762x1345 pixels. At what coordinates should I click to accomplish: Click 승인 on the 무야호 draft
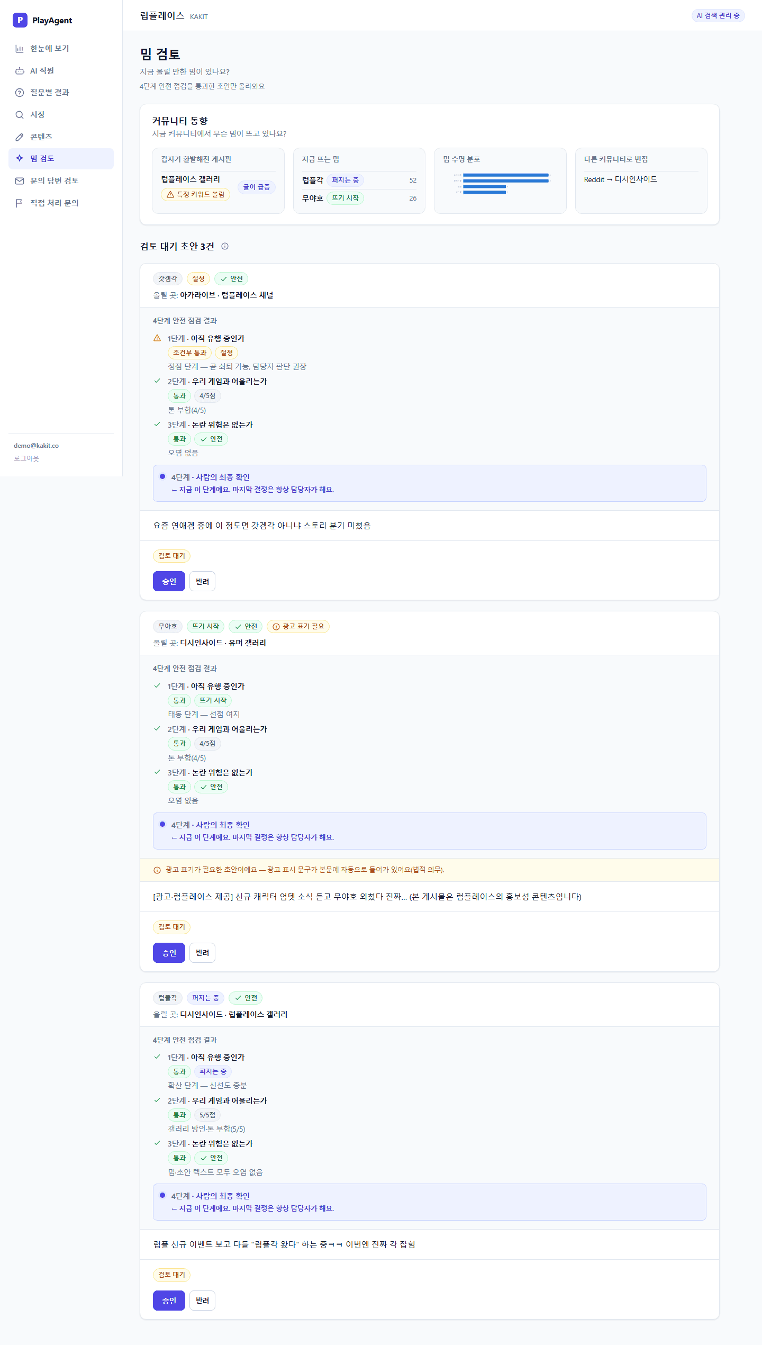pyautogui.click(x=169, y=953)
